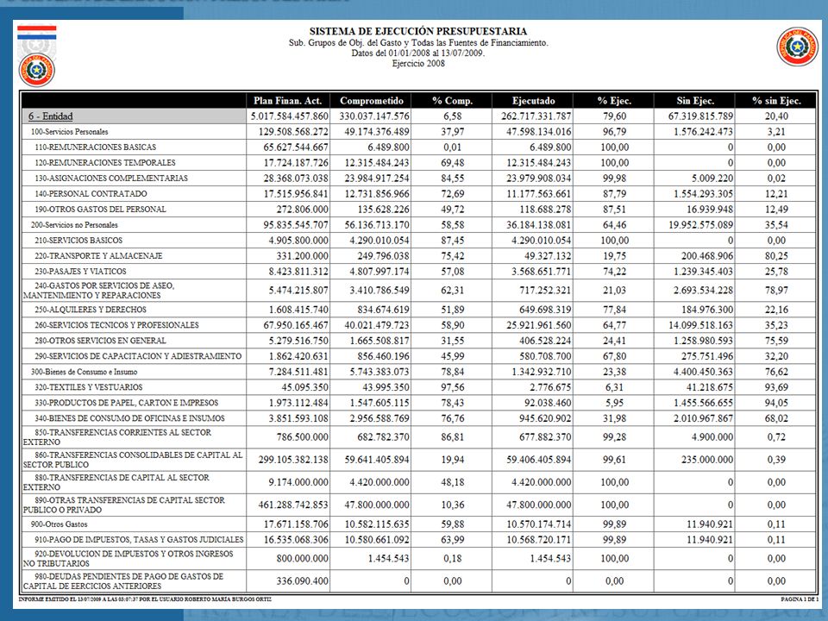Click the plan value 299.105.382.138

coord(293,460)
